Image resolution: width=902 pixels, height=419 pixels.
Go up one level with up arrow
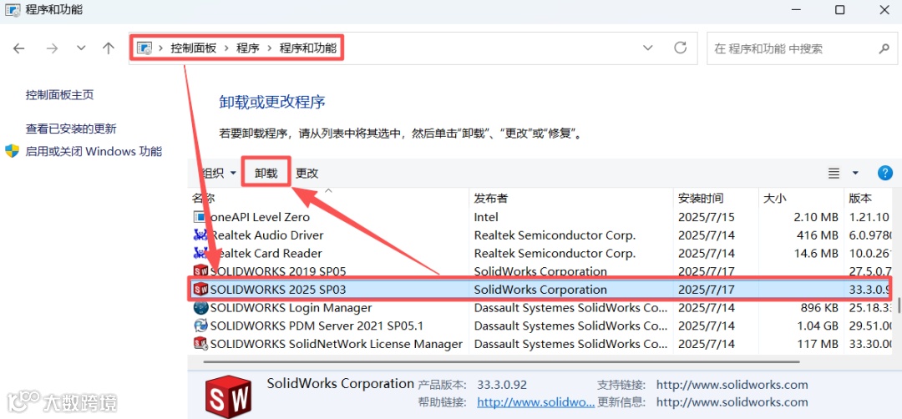pyautogui.click(x=108, y=48)
